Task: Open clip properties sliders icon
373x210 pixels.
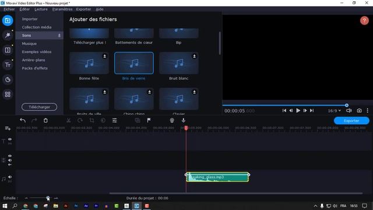Action: 114,121
